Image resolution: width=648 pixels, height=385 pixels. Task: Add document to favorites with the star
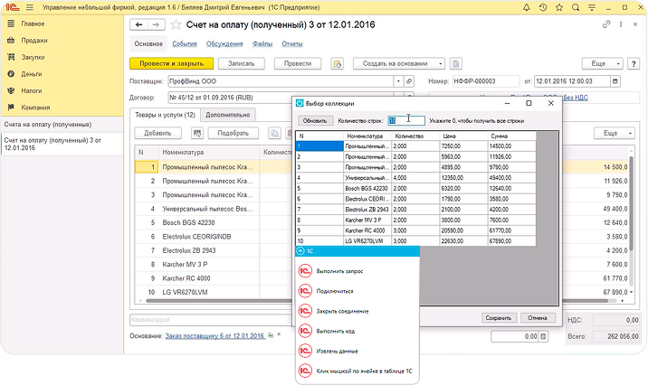coord(176,24)
